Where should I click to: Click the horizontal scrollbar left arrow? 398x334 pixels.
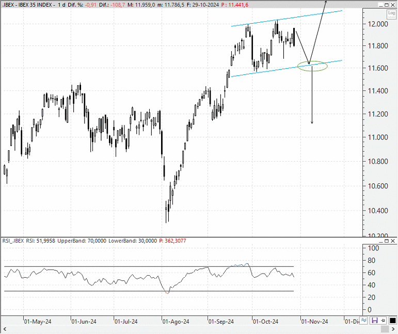pyautogui.click(x=5, y=329)
